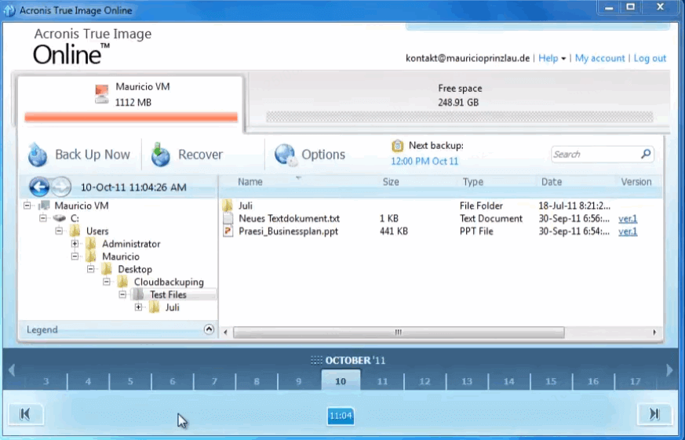
Task: Select the 11:04 backup time marker
Action: click(x=341, y=416)
